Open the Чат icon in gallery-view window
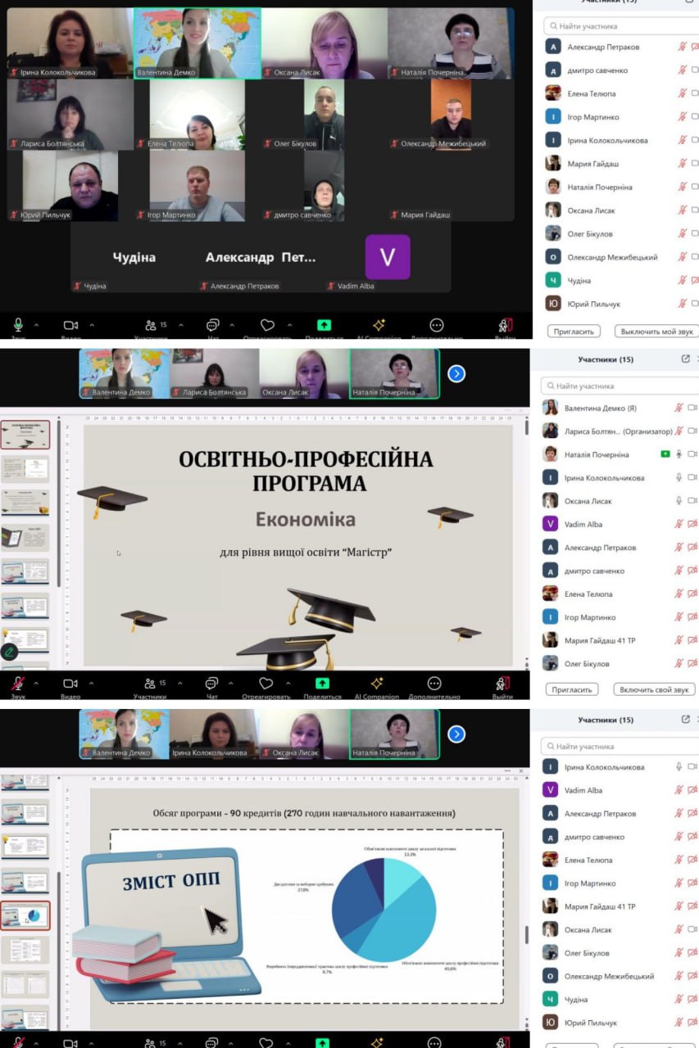 click(x=212, y=325)
